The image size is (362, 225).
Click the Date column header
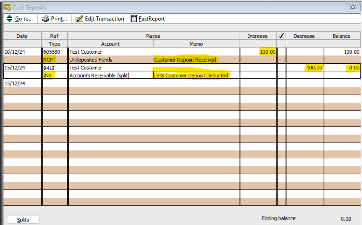[x=22, y=36]
